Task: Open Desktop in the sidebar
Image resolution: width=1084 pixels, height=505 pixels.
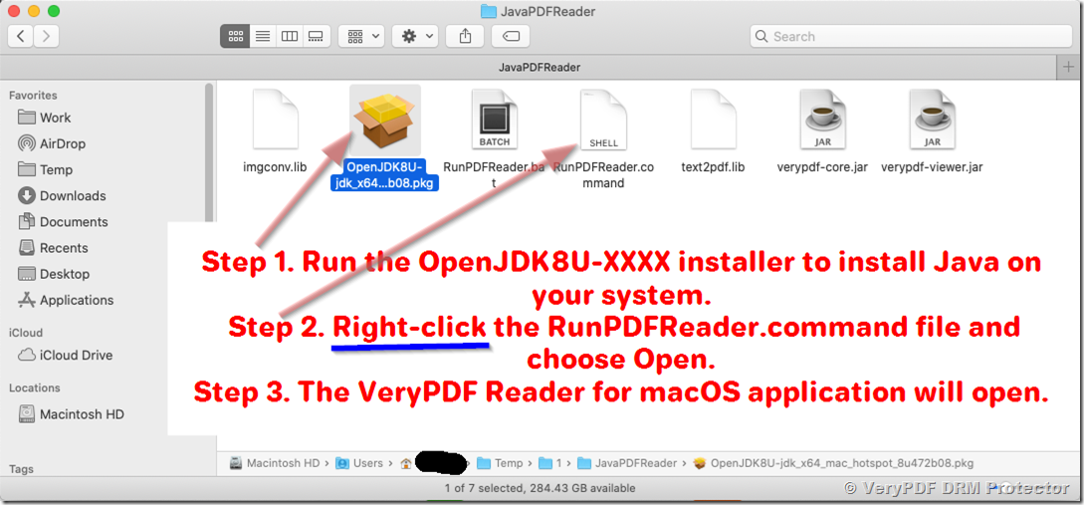Action: [x=65, y=274]
